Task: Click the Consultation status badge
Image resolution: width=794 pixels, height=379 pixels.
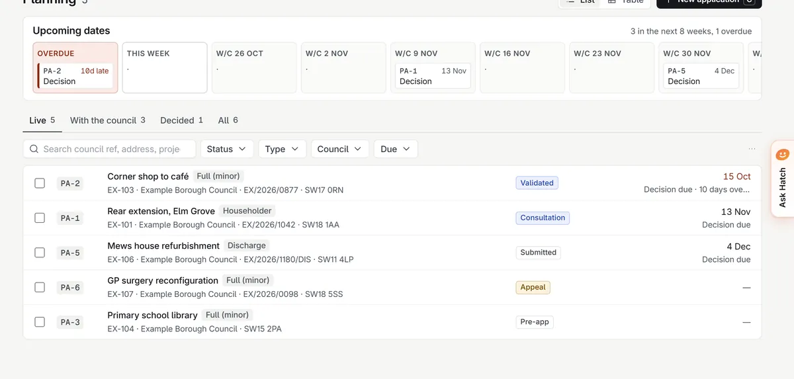Action: coord(543,218)
